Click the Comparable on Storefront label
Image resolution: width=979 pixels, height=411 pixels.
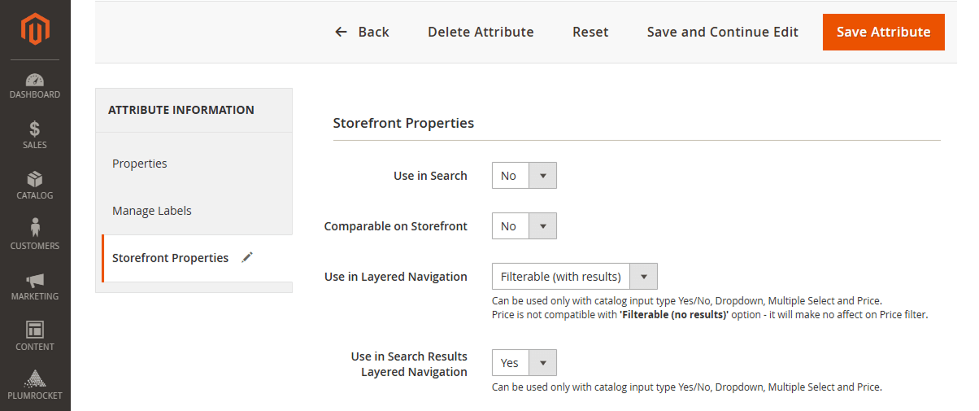tap(396, 226)
